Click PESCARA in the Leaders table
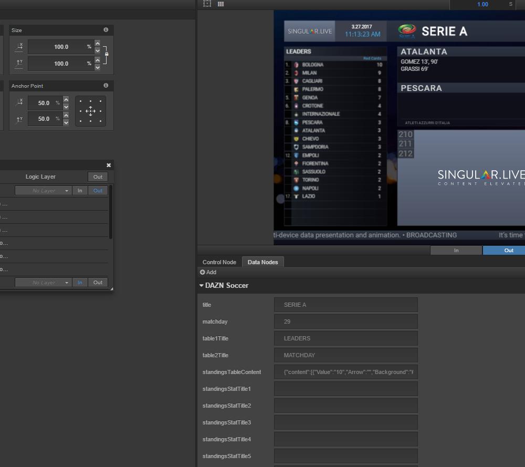This screenshot has width=525, height=467. [x=312, y=122]
